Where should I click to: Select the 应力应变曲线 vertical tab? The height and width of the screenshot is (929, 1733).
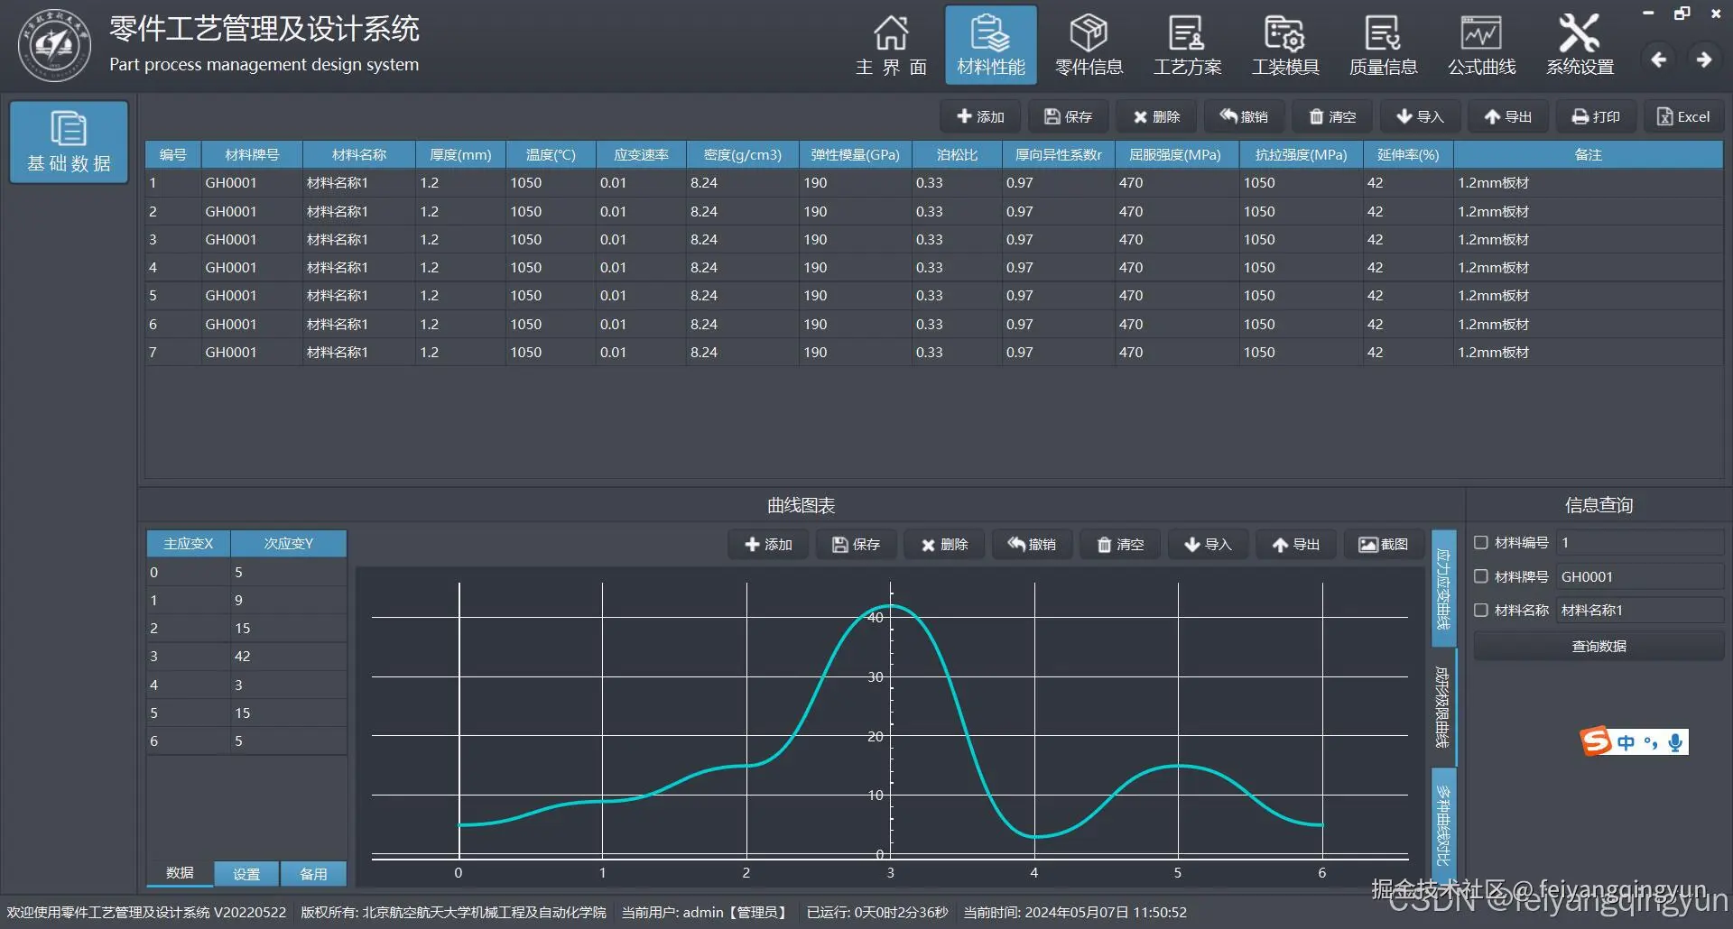click(x=1444, y=587)
